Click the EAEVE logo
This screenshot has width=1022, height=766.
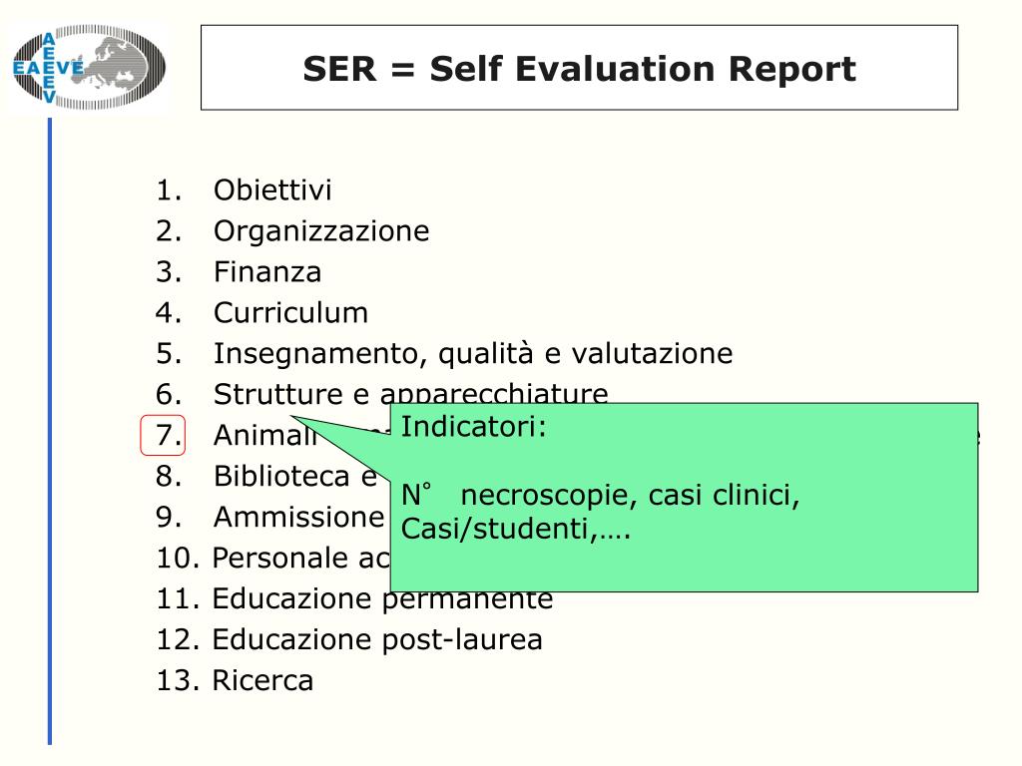[88, 67]
